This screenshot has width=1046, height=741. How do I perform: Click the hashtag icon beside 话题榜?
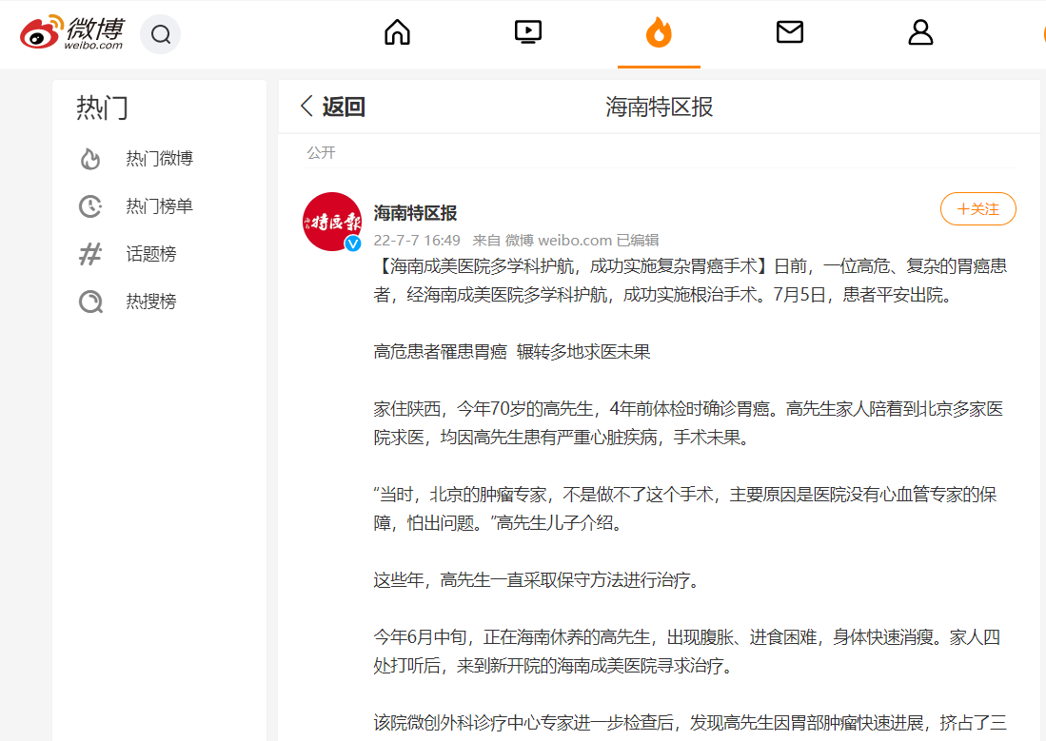[x=90, y=254]
